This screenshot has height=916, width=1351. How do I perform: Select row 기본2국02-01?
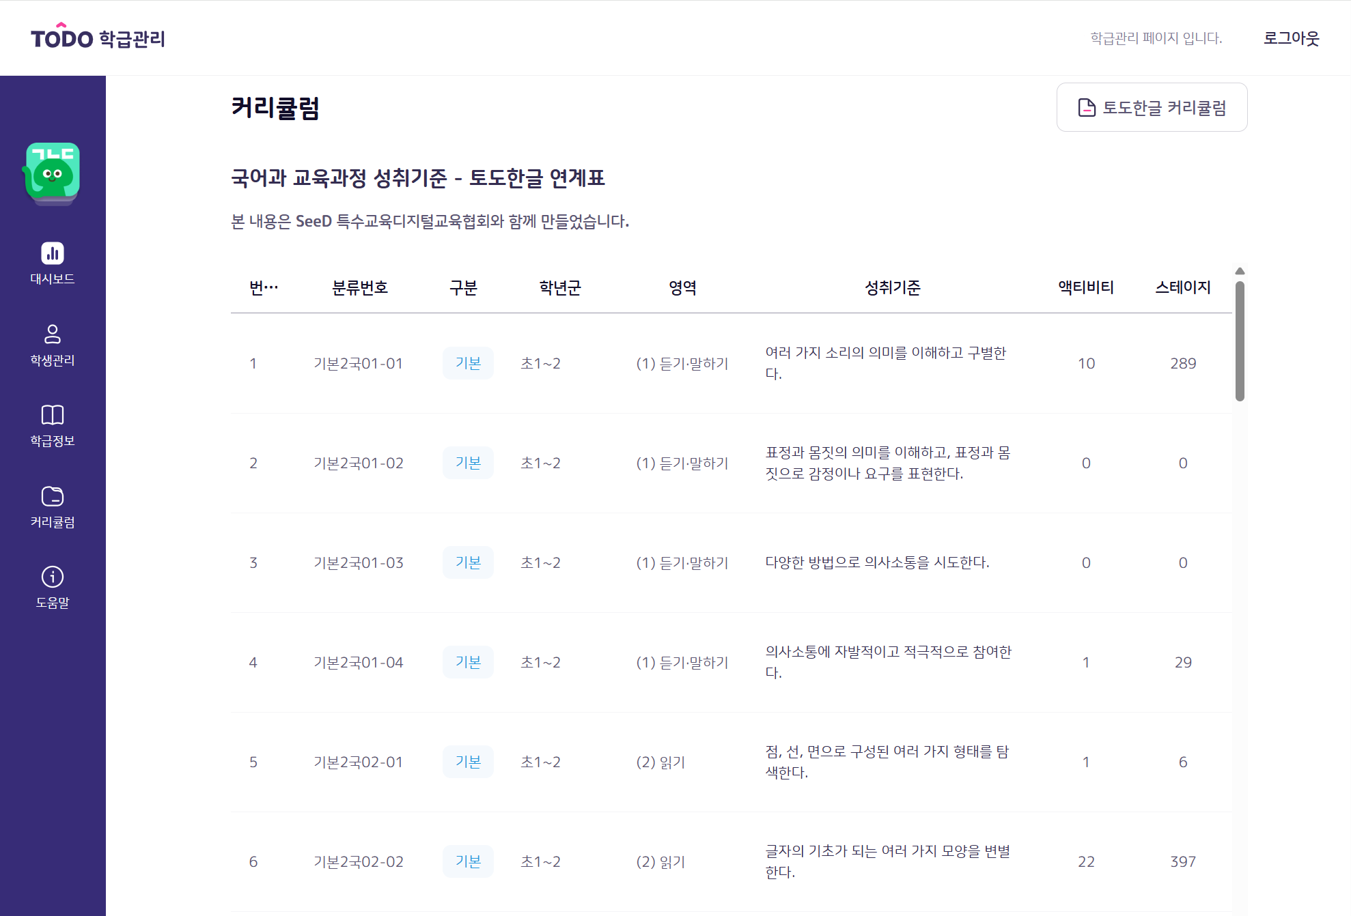[359, 762]
